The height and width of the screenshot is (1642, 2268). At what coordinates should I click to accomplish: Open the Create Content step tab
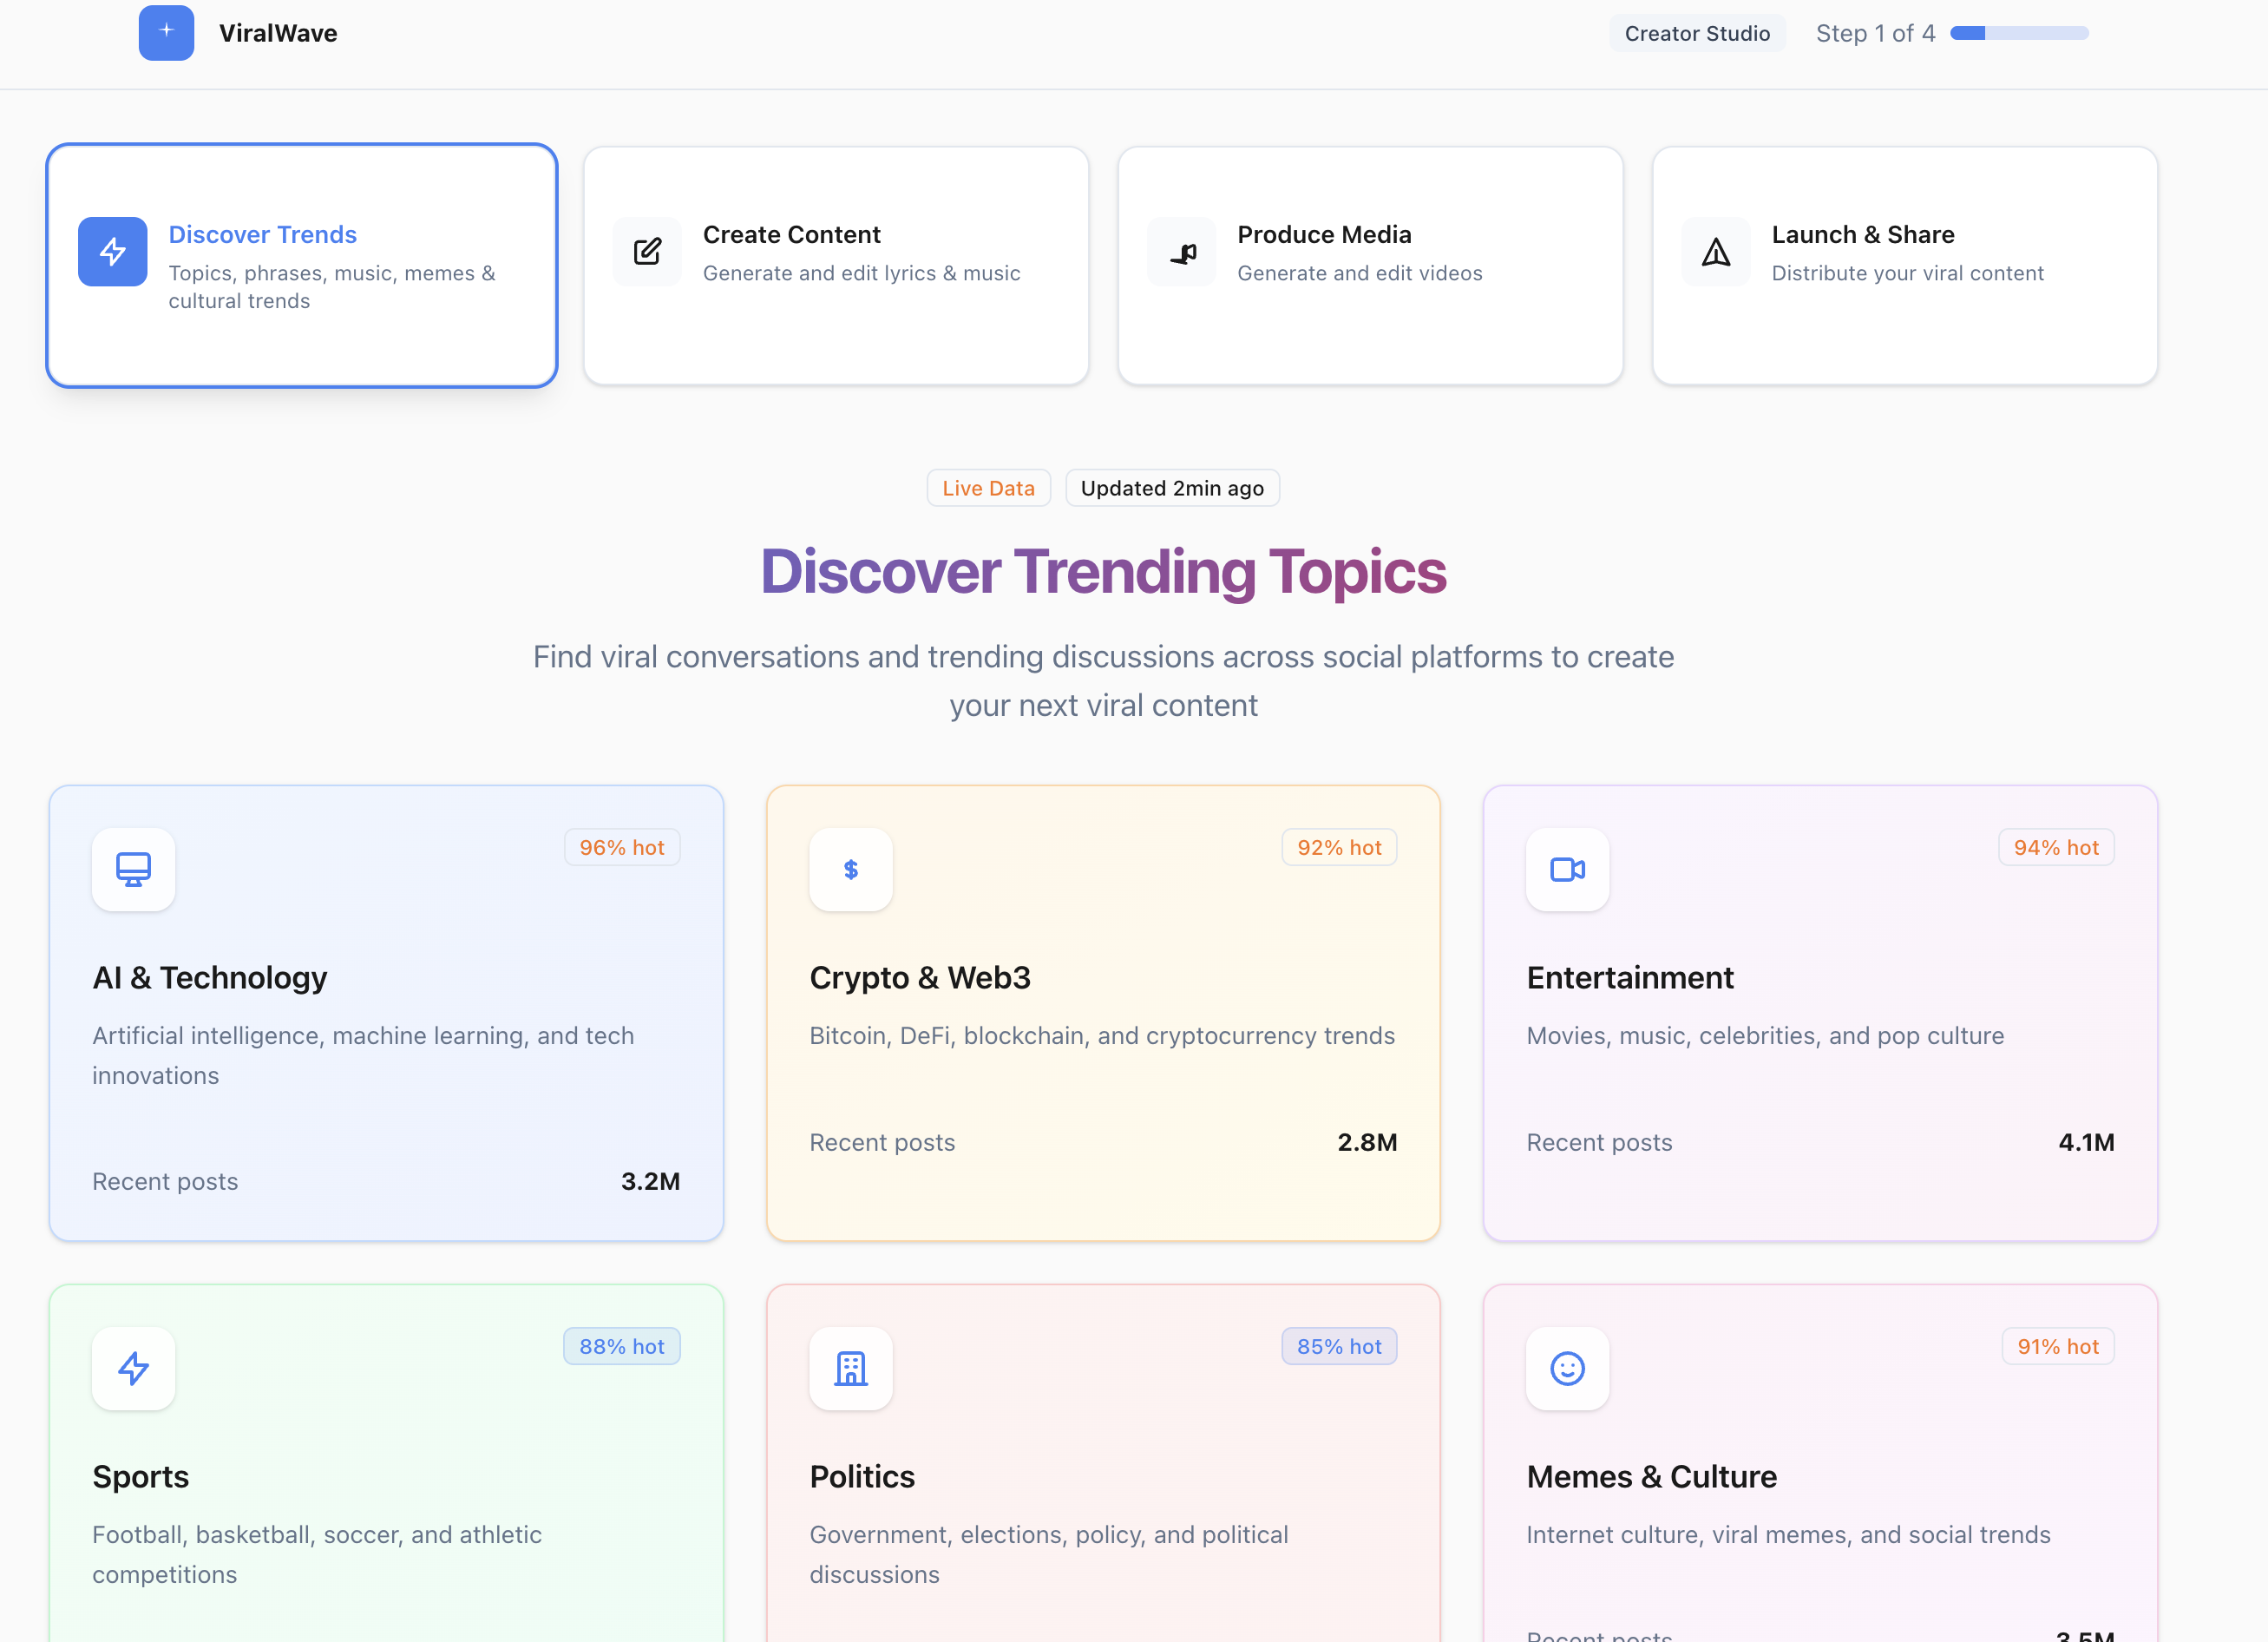836,266
